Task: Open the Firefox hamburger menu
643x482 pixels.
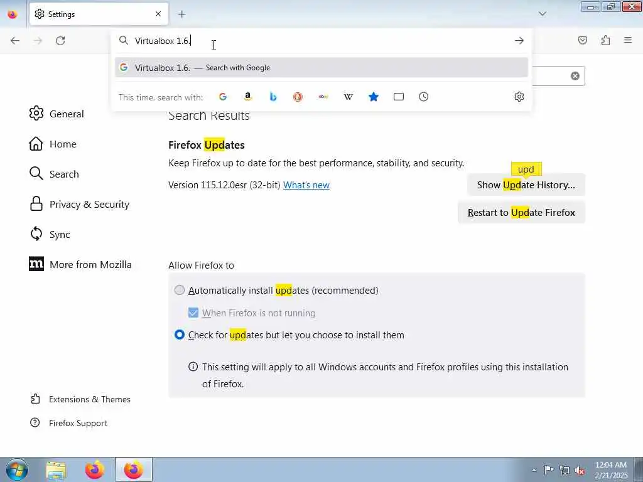Action: (x=628, y=40)
